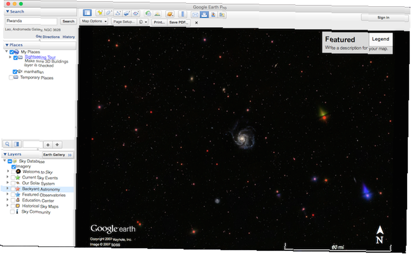Click the Search button
The height and width of the screenshot is (254, 411).
(x=68, y=21)
